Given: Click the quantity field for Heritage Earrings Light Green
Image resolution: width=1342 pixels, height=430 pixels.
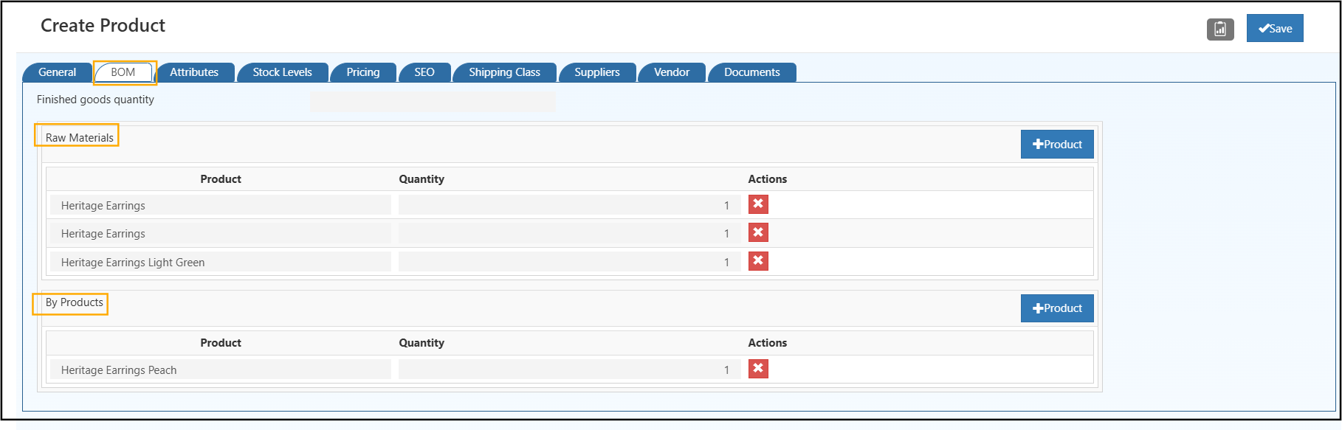Looking at the screenshot, I should click(x=568, y=262).
